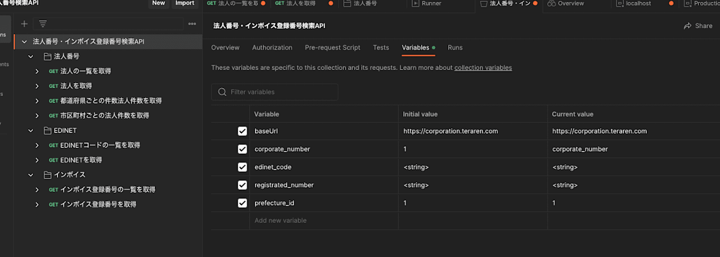
Task: Collapse the 法人番号・インボイス登録番号検索API collection
Action: [24, 42]
